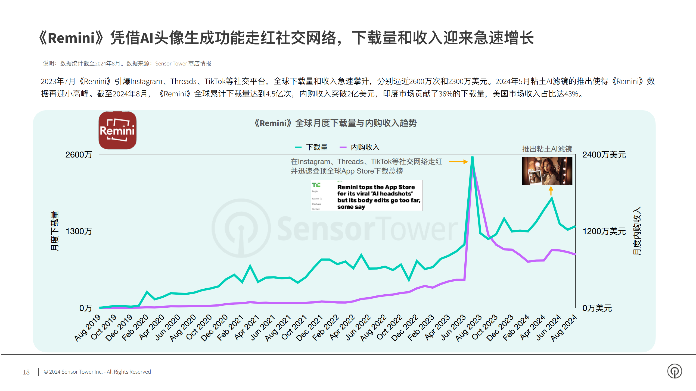Image resolution: width=696 pixels, height=391 pixels.
Task: Click the Aug 2023 x-axis label
Action: coord(468,327)
